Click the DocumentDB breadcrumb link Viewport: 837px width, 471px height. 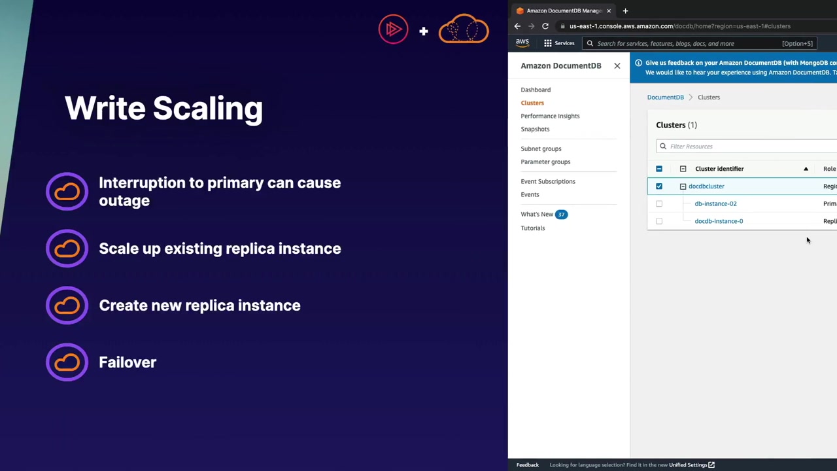[665, 97]
